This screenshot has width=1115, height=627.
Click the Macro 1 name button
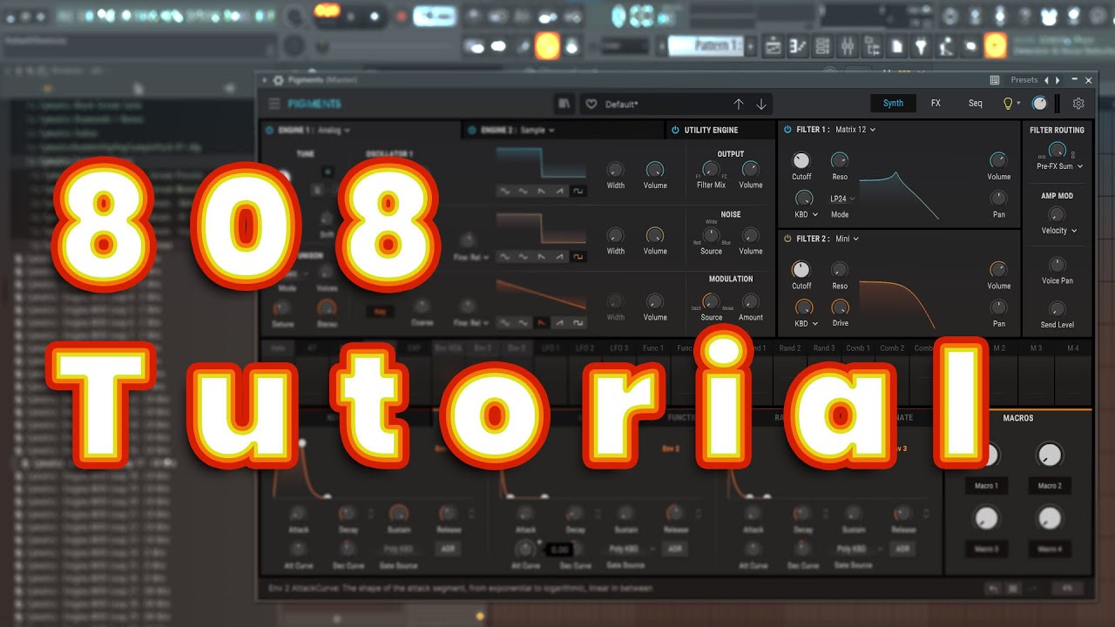click(x=986, y=486)
